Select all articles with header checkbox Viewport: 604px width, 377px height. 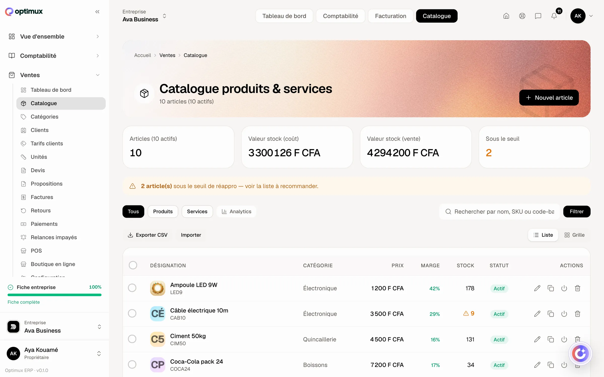pyautogui.click(x=133, y=265)
